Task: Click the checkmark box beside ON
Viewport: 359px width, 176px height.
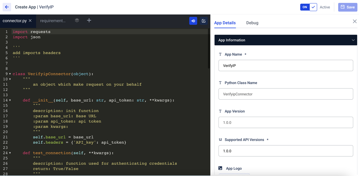Action: tap(313, 7)
